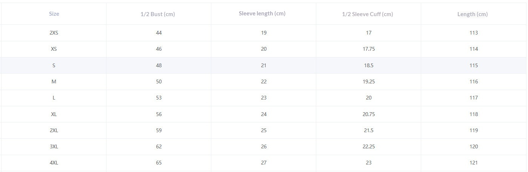The height and width of the screenshot is (172, 528).
Task: Click bust value 44 in 2XS row
Action: coord(159,33)
